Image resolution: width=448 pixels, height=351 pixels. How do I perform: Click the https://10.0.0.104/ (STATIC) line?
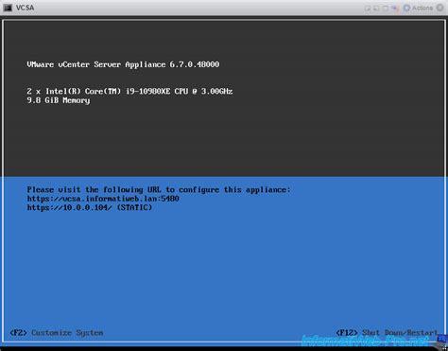pyautogui.click(x=90, y=207)
